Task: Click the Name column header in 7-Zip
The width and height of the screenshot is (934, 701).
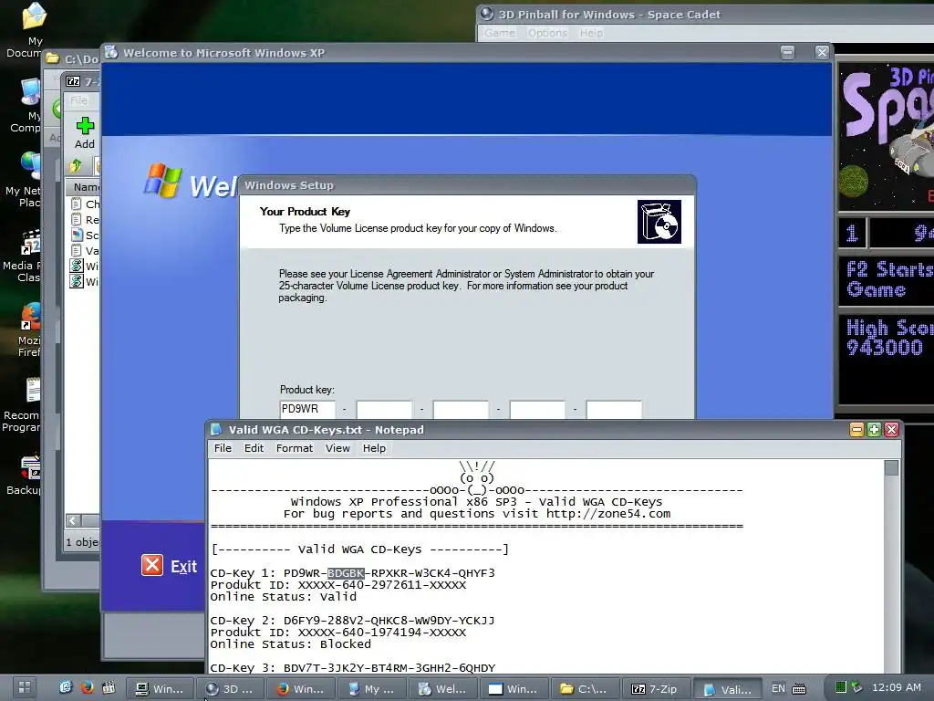Action: coord(83,187)
